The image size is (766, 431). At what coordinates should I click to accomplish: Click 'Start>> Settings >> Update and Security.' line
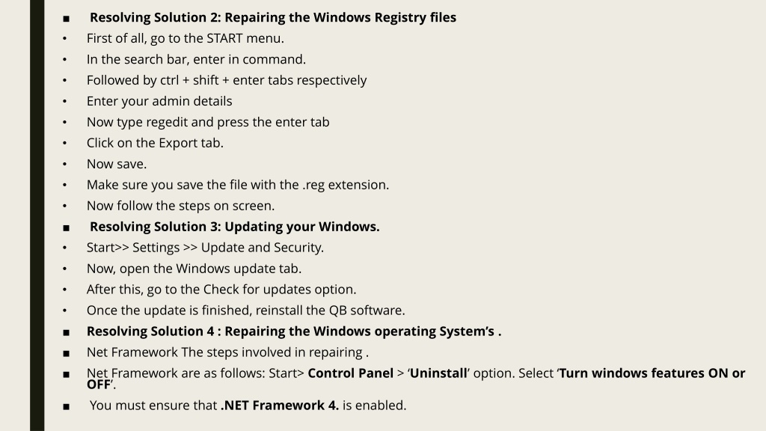point(205,248)
